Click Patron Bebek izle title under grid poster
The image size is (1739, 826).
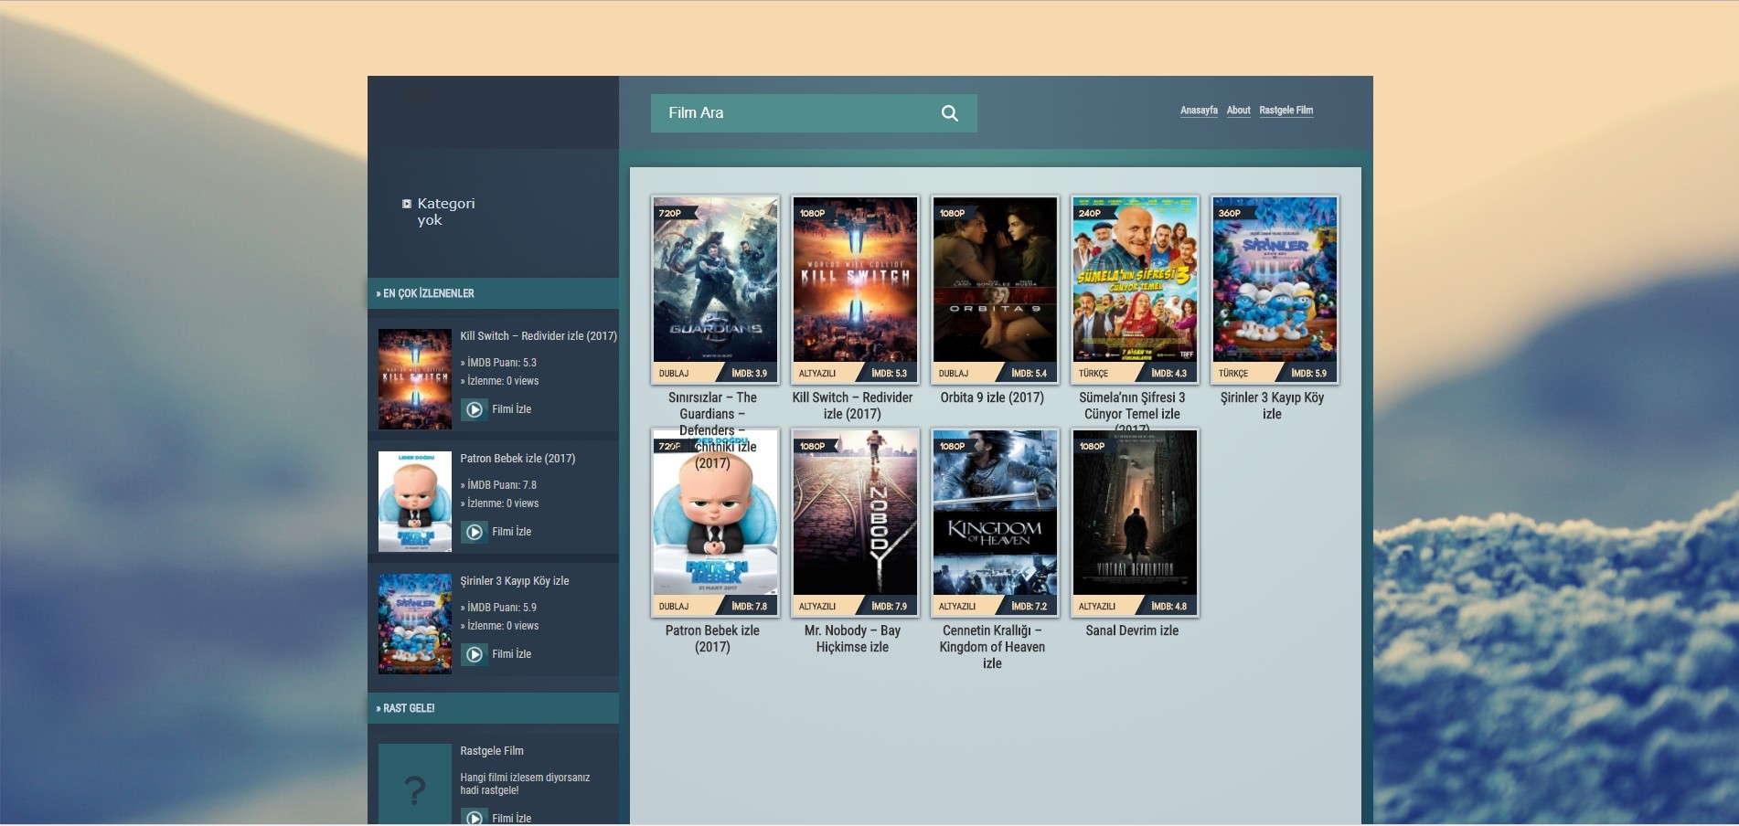tap(712, 639)
